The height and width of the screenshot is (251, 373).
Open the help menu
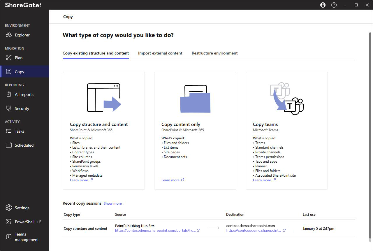click(334, 5)
